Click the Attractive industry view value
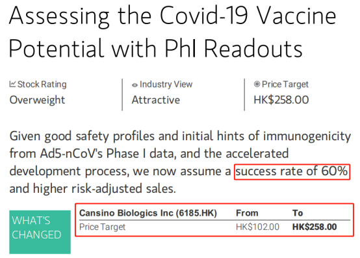The width and height of the screenshot is (360, 258). [x=156, y=100]
